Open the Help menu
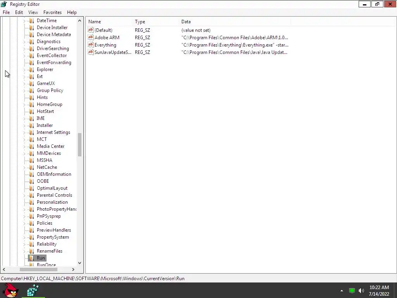Screen dimensions: 397x298 click(x=72, y=12)
